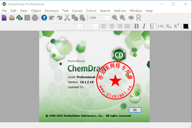Redo the last action
Image resolution: width=192 pixels, height=128 pixels.
[x=60, y=18]
